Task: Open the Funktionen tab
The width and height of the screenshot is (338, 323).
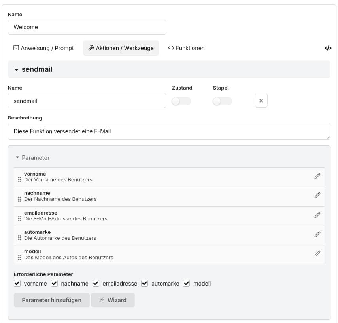Action: pos(186,48)
